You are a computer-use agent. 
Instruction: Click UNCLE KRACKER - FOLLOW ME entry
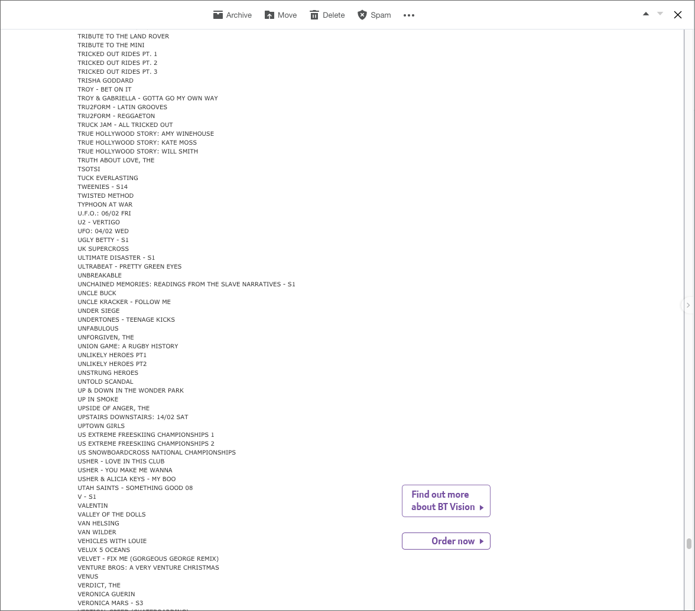124,302
